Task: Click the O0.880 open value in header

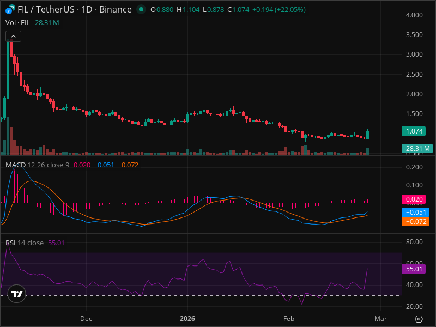Action: [162, 10]
